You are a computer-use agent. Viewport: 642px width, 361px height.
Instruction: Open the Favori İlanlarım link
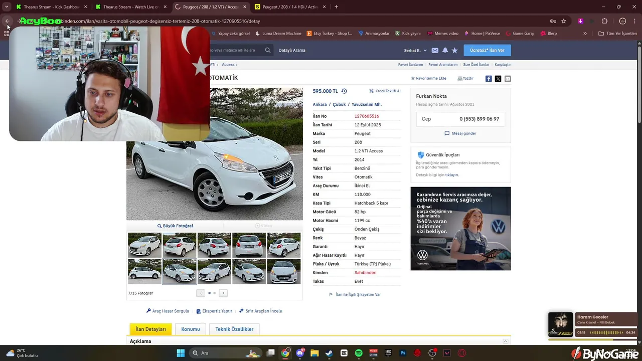point(410,65)
